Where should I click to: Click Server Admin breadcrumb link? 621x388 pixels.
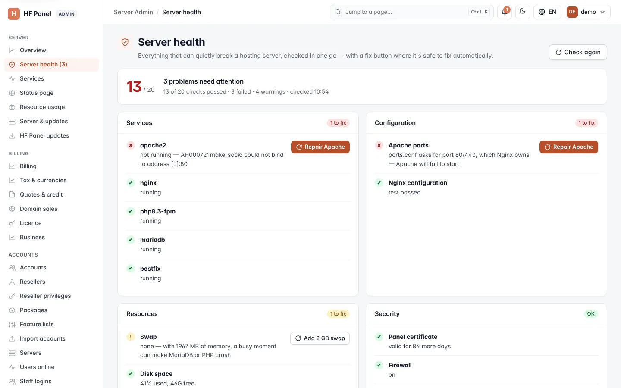(133, 12)
